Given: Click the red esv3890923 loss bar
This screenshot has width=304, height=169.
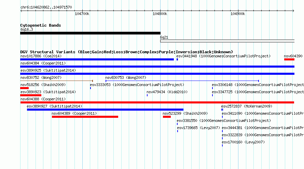Looking at the screenshot, I should pyautogui.click(x=31, y=95).
